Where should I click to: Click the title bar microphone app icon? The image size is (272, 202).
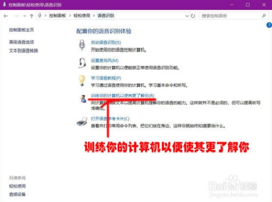[x=5, y=5]
